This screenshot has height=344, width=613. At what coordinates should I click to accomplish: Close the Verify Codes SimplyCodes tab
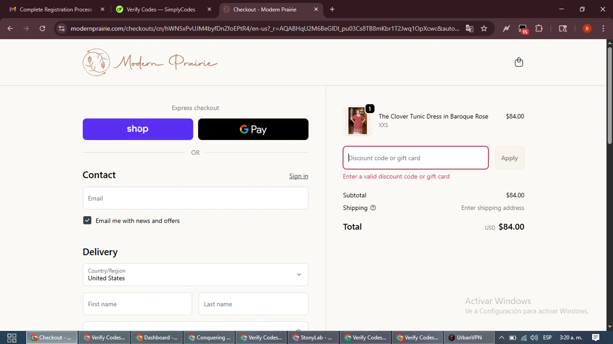(209, 9)
